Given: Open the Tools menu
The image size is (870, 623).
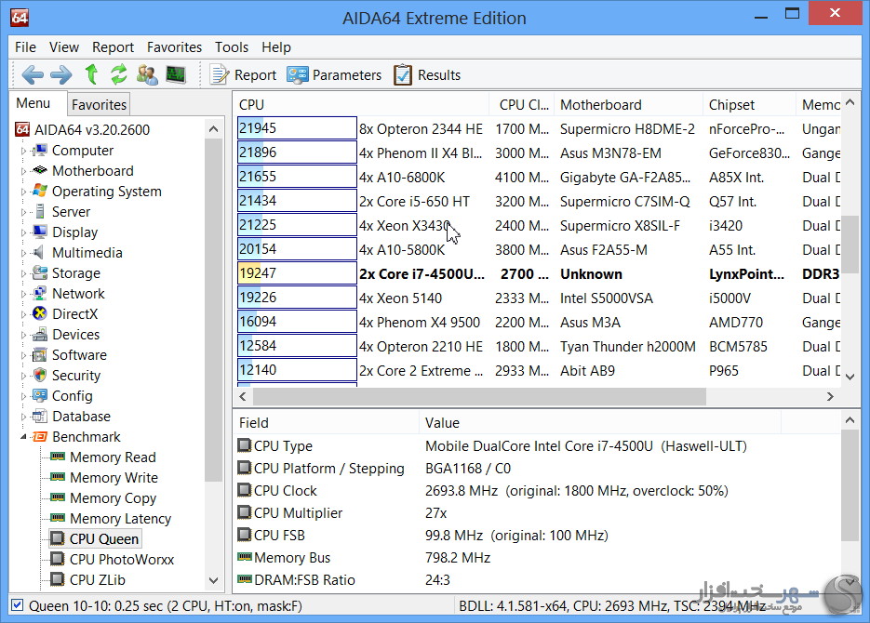Looking at the screenshot, I should pos(232,46).
